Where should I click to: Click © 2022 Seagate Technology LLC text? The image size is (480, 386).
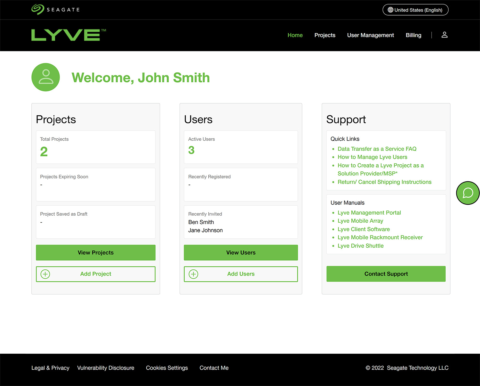tap(407, 368)
